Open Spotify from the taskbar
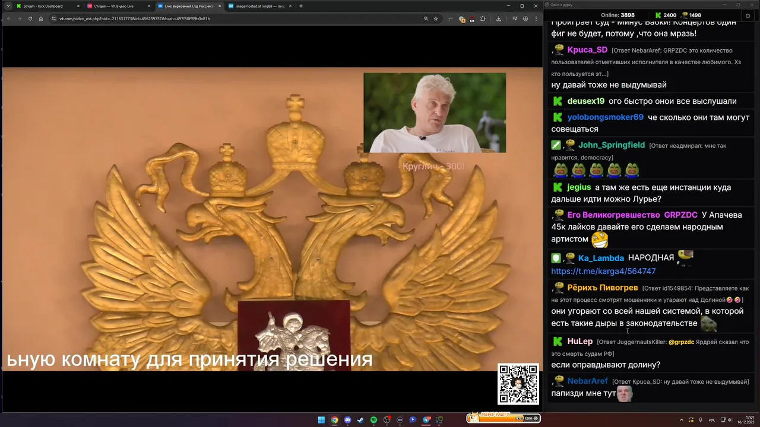Viewport: 760px width, 427px height. pyautogui.click(x=373, y=420)
